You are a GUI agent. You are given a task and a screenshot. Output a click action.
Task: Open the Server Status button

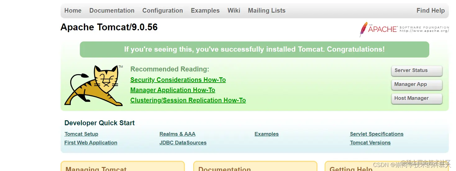(417, 71)
